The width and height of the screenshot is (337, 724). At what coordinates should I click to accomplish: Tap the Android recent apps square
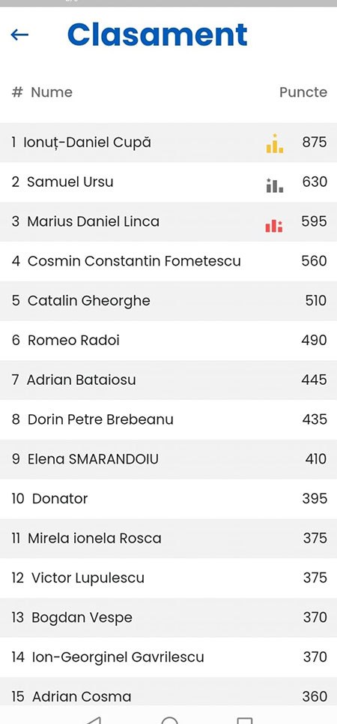pos(244,720)
